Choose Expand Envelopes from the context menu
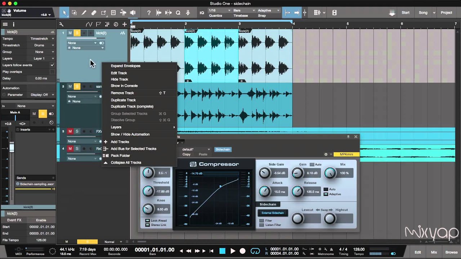The width and height of the screenshot is (461, 259). pos(126,66)
